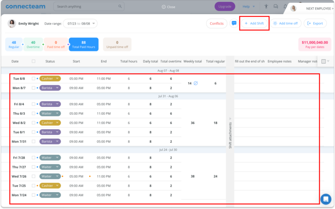Image resolution: width=335 pixels, height=209 pixels.
Task: Open the Help dropdown menu
Action: pos(249,7)
